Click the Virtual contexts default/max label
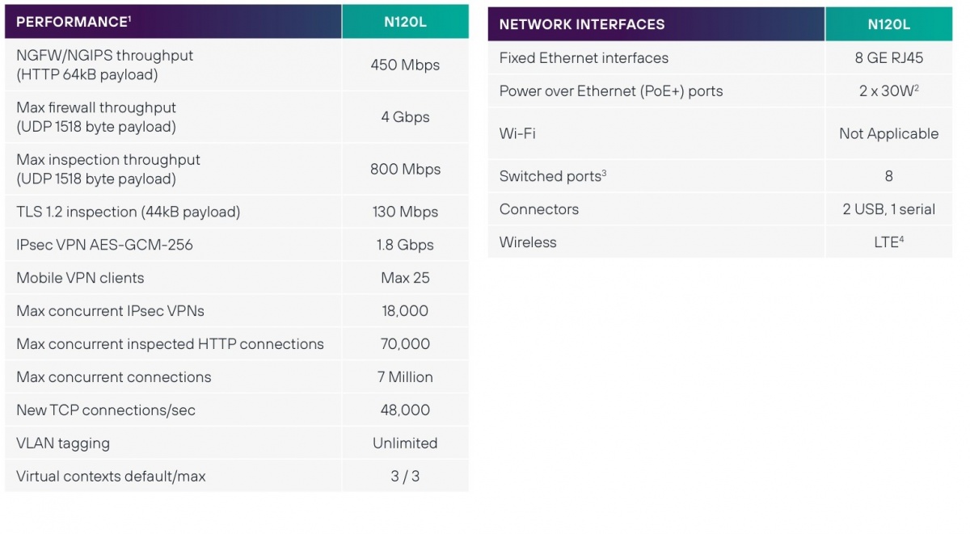Viewport: 970px width, 534px height. (111, 477)
